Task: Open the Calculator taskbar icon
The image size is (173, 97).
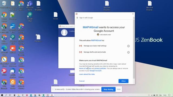Action: coord(14,95)
